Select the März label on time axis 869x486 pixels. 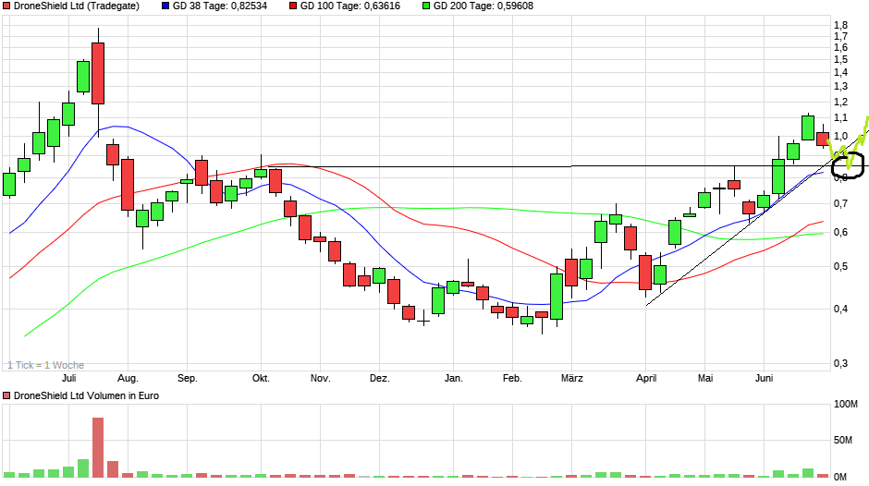[571, 379]
